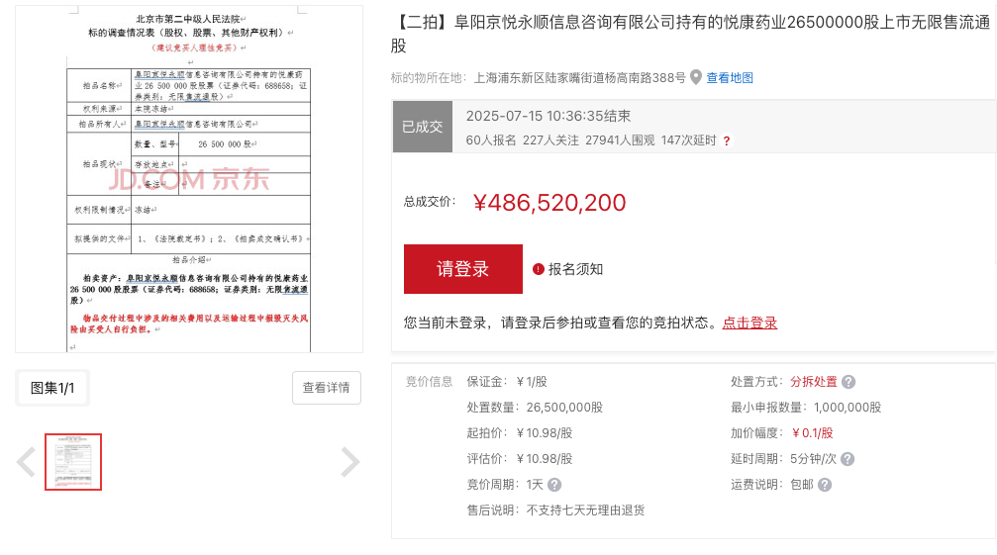Click the 图集1/1 gallery label

[52, 388]
